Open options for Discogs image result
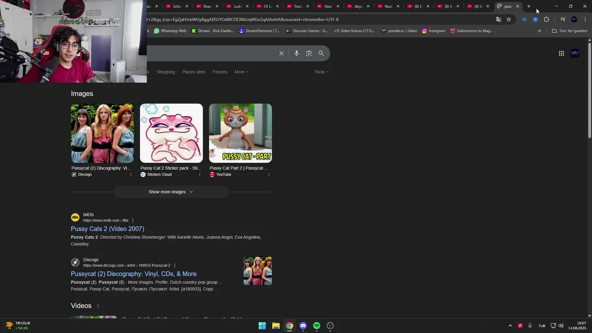Screen dimensions: 592x333 [130, 174]
